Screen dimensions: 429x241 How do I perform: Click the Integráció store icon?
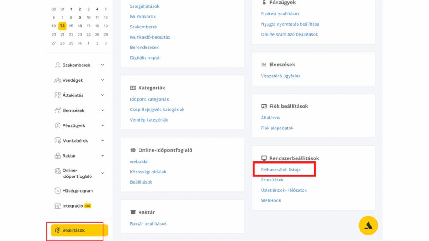click(57, 206)
